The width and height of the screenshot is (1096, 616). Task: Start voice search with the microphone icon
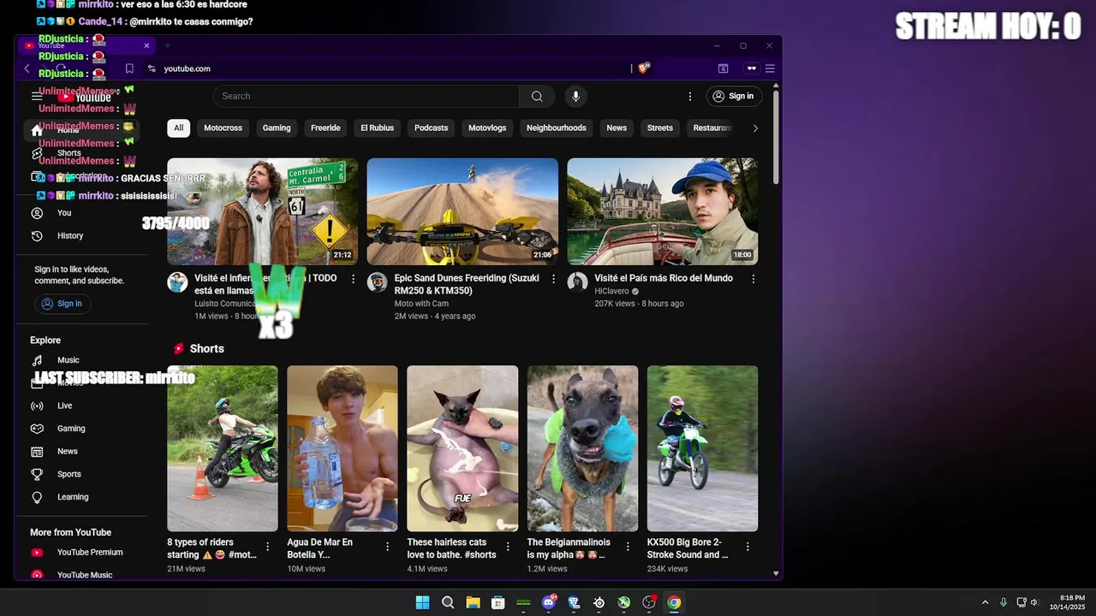pyautogui.click(x=575, y=96)
